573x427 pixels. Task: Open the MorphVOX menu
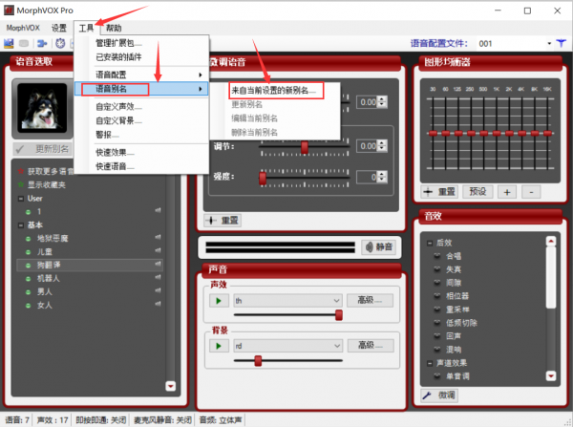point(23,28)
